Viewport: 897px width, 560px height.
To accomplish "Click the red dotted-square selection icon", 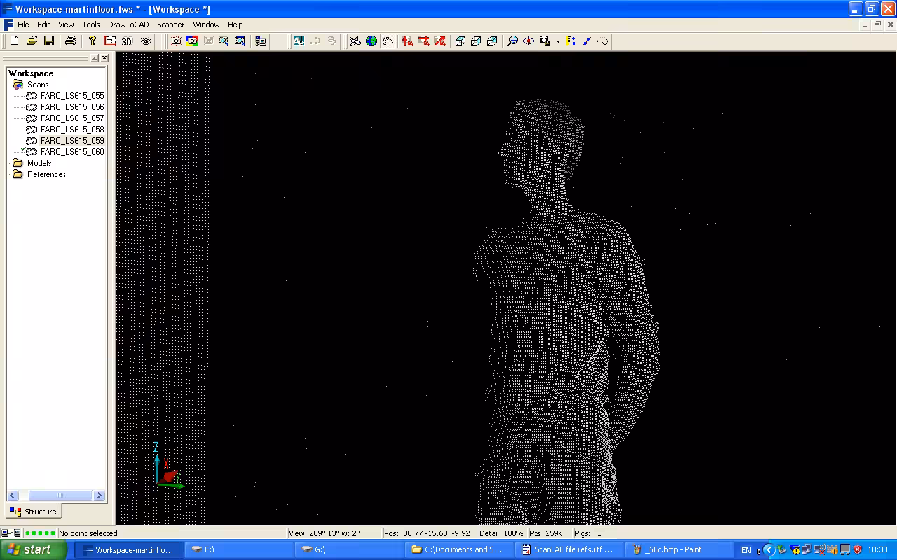I will 176,41.
